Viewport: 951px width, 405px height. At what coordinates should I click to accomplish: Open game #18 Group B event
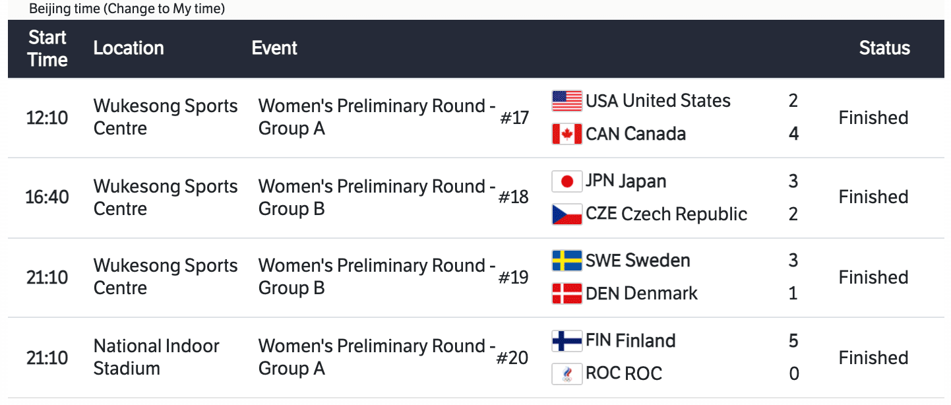376,197
